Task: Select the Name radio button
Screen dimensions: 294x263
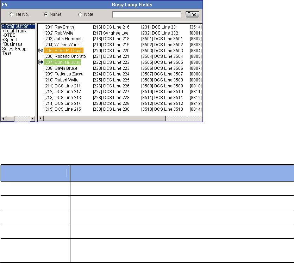Action: pyautogui.click(x=46, y=15)
